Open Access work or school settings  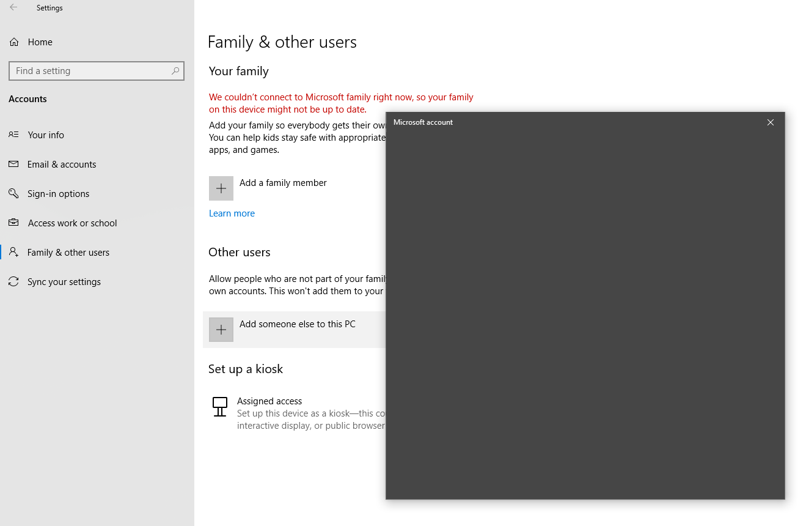click(72, 223)
